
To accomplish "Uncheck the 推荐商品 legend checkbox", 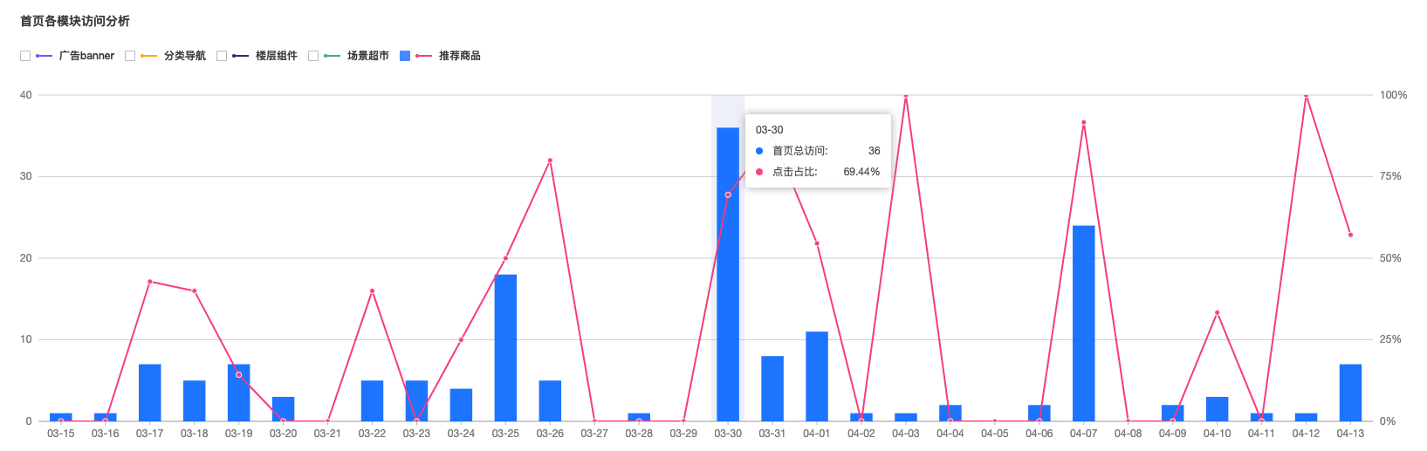I will tap(405, 56).
